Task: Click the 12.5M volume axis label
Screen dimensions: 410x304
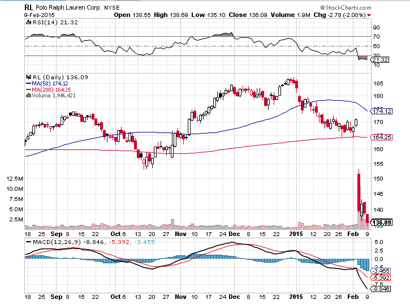Action: 15,178
